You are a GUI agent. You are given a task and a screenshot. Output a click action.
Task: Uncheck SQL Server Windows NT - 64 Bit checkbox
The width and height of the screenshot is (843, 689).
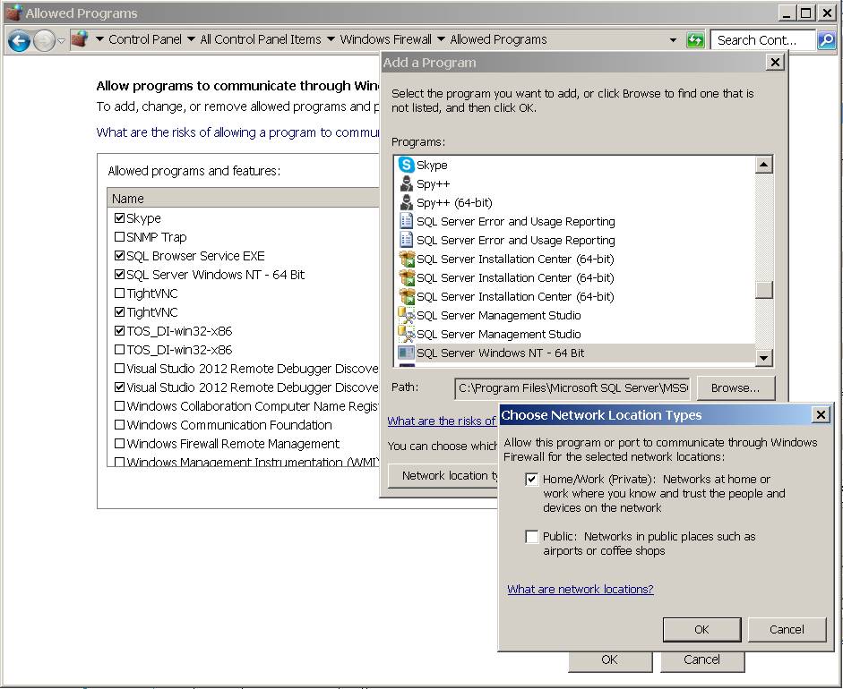[x=119, y=275]
